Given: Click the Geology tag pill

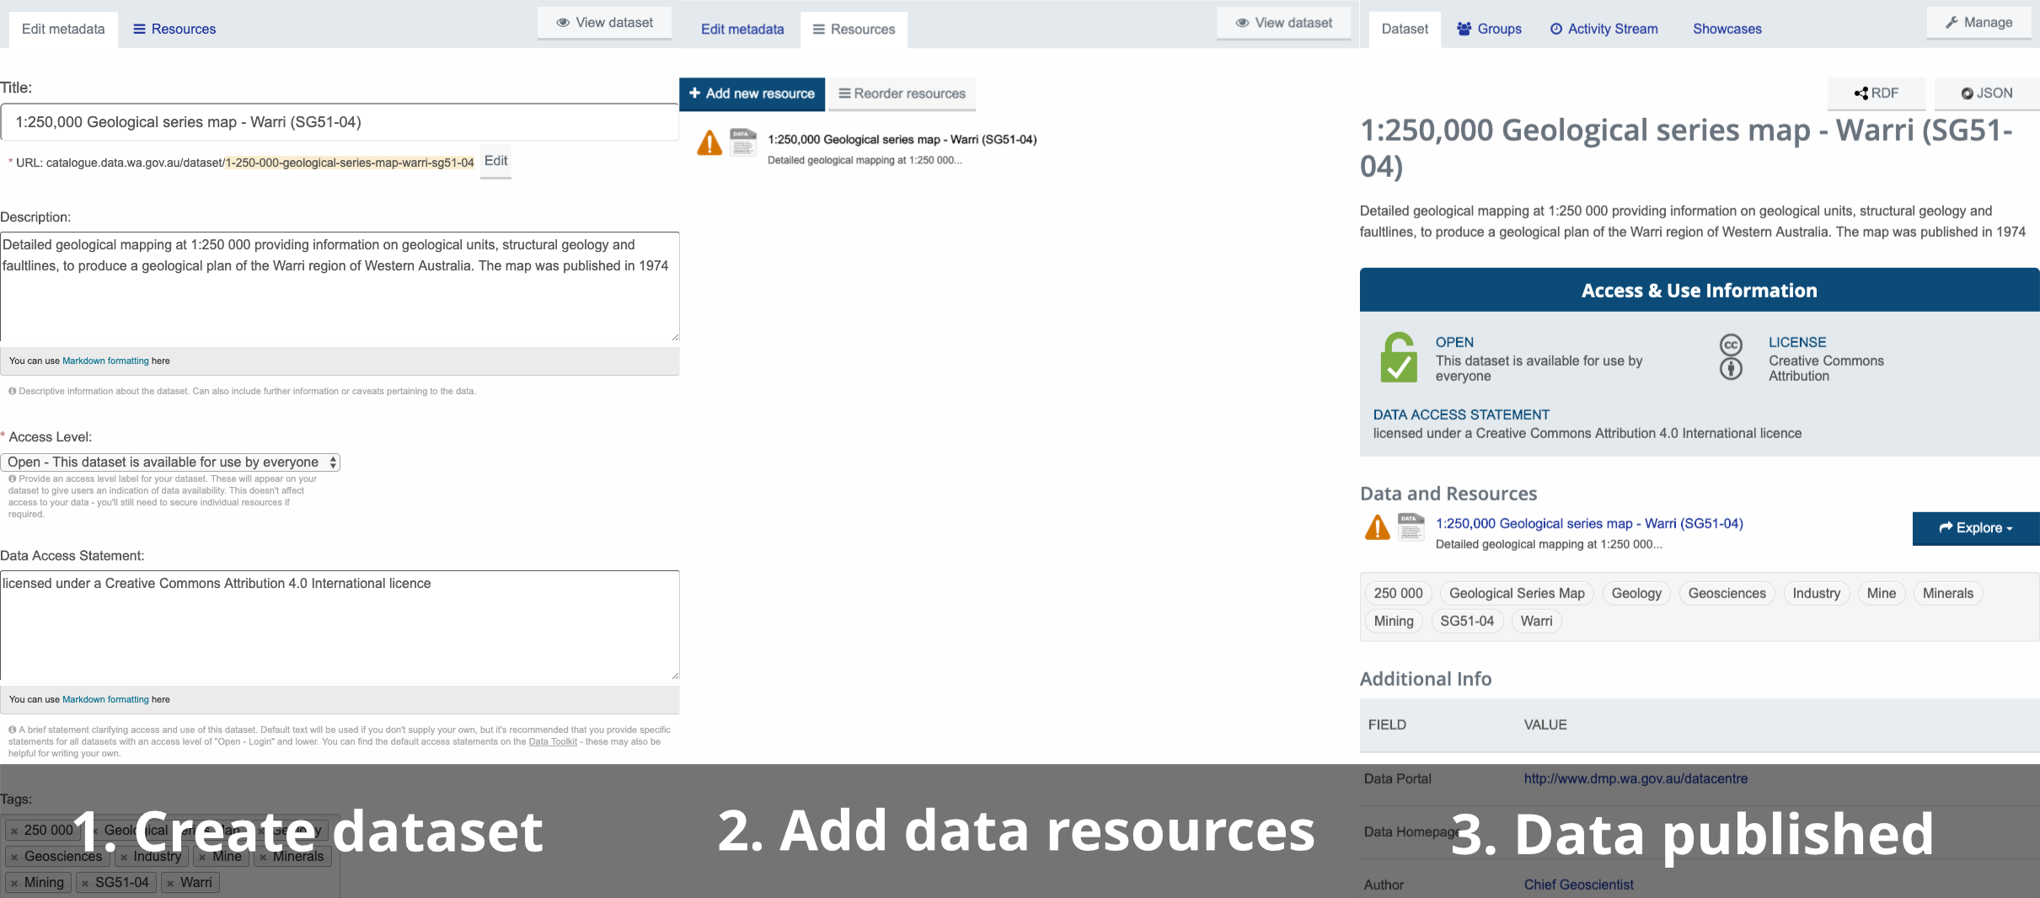Looking at the screenshot, I should pyautogui.click(x=1636, y=593).
